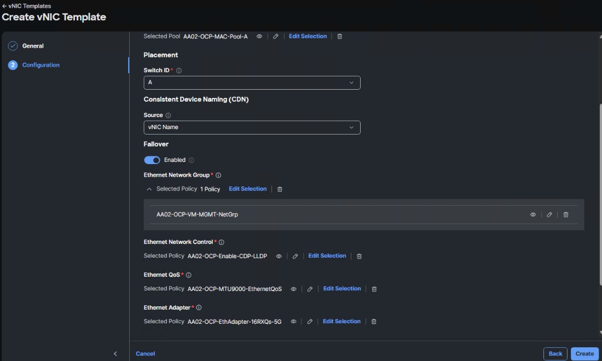
Task: Select the Configuration step
Action: 40,65
